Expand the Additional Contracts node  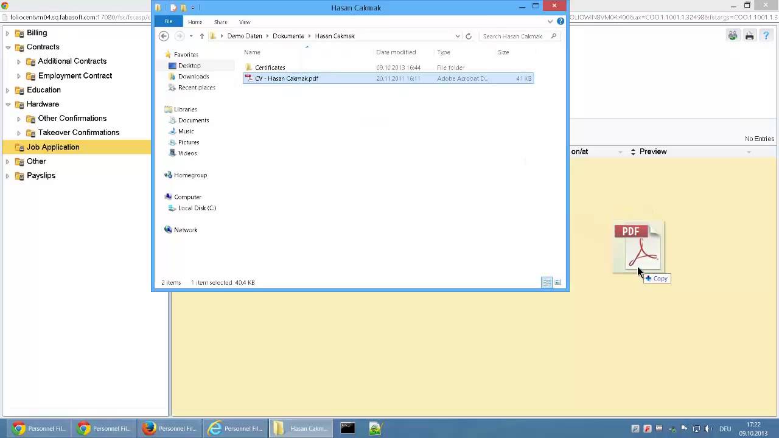(x=19, y=61)
